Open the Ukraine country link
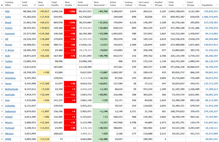This screenshot has width=219, height=142. (9, 134)
